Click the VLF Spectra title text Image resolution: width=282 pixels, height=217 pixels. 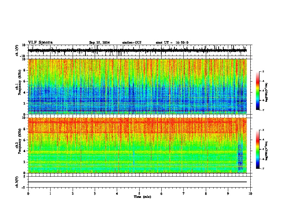click(40, 43)
